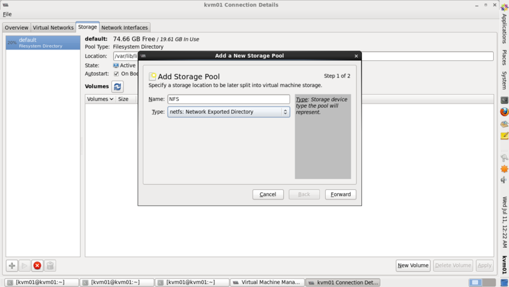Click the pool Name input field
This screenshot has height=287, width=509.
coord(228,99)
